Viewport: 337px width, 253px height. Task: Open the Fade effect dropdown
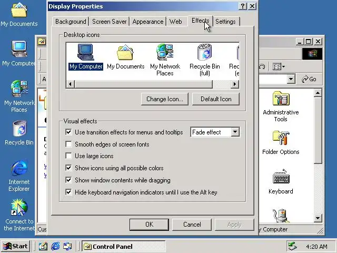[x=235, y=132]
